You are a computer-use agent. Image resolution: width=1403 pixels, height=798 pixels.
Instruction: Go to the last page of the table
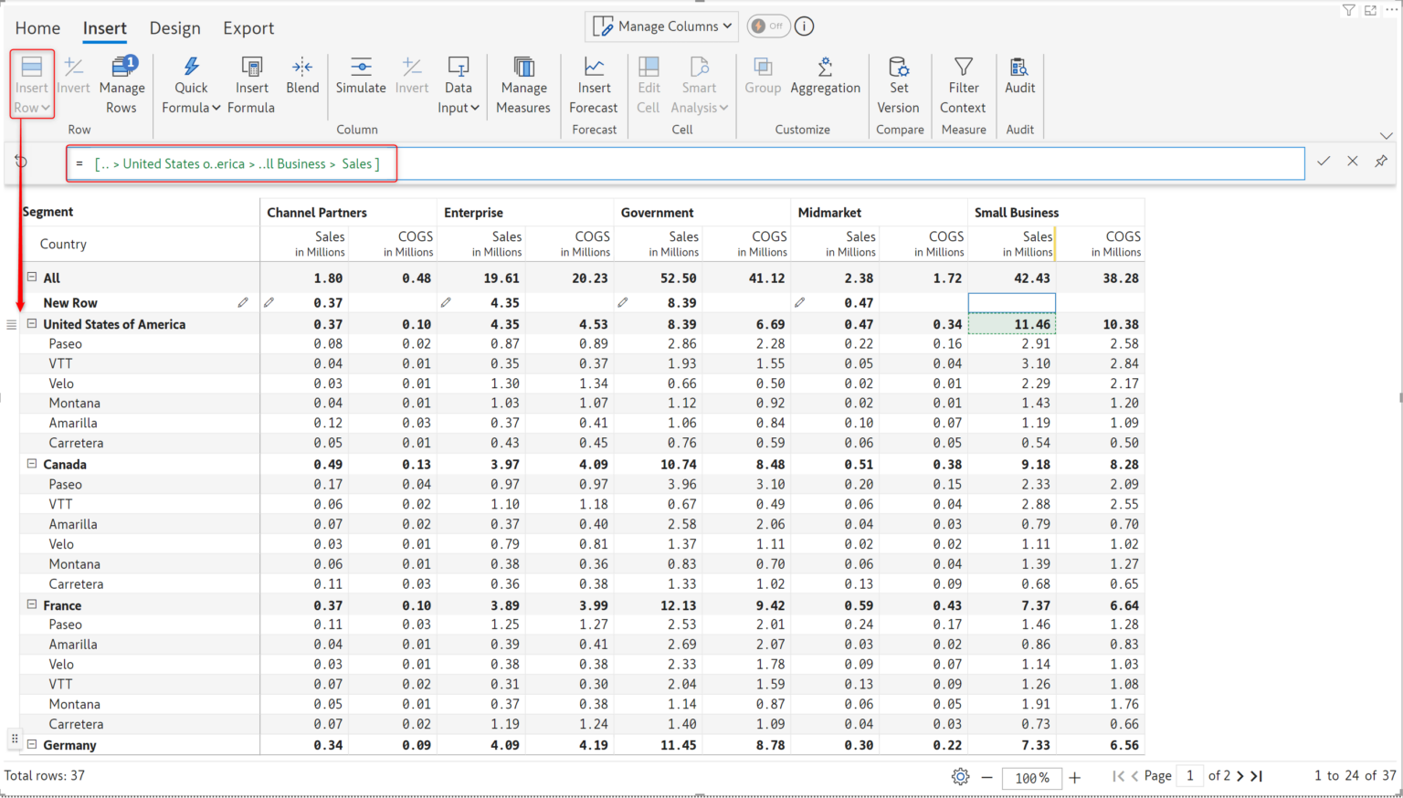click(1258, 775)
